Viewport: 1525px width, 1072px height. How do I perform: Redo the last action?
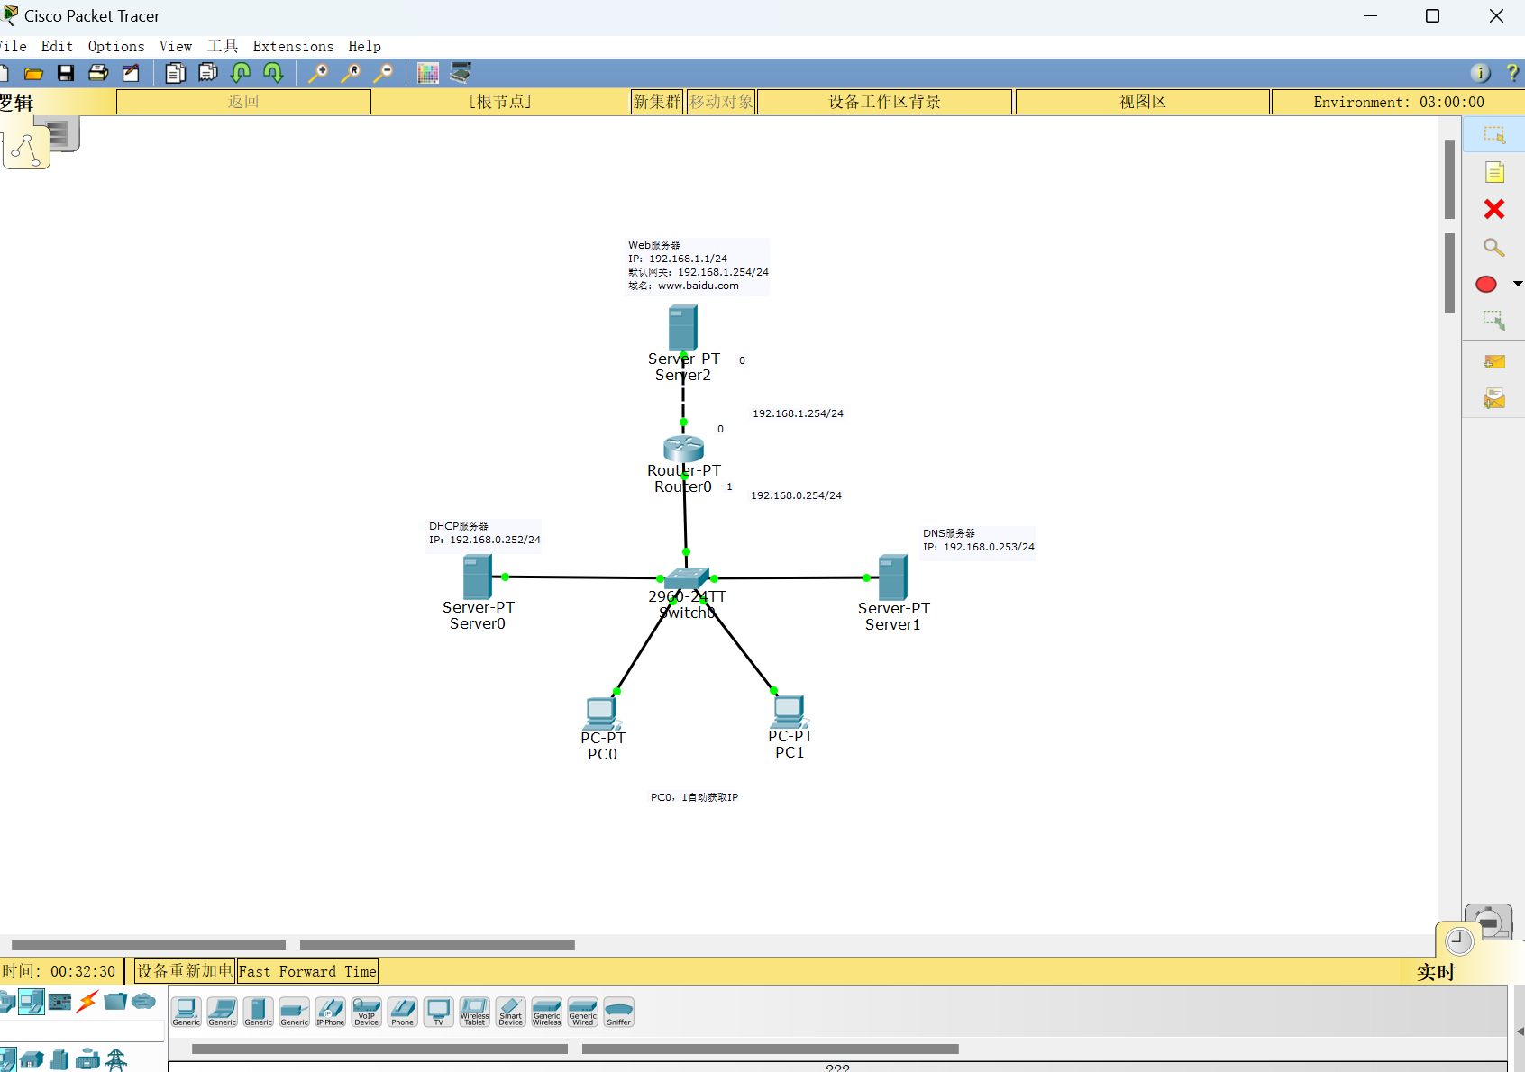pyautogui.click(x=273, y=73)
